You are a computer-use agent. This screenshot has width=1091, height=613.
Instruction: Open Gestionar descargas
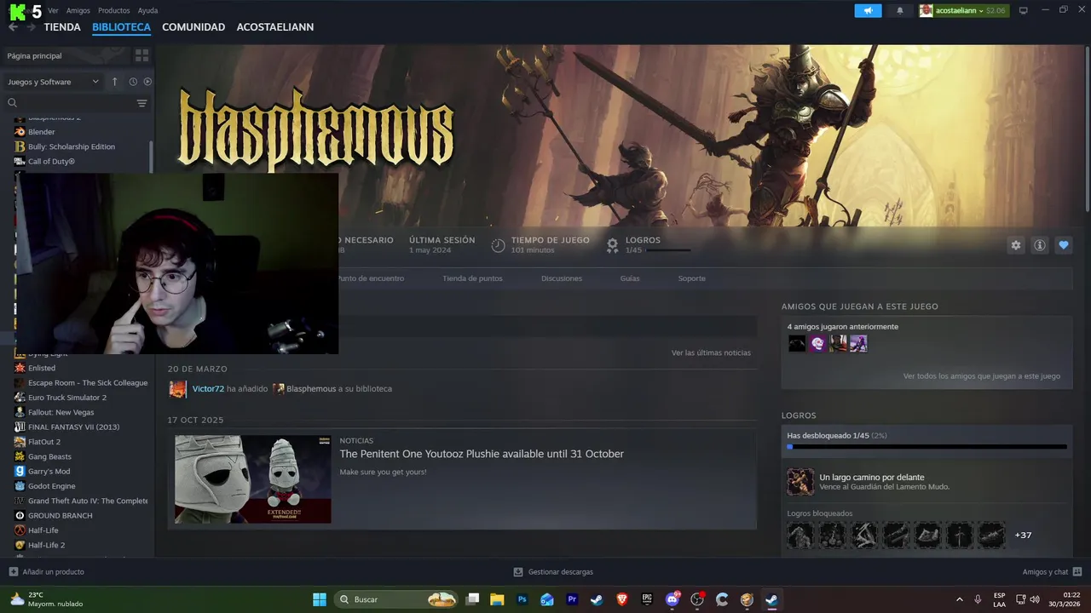(553, 572)
